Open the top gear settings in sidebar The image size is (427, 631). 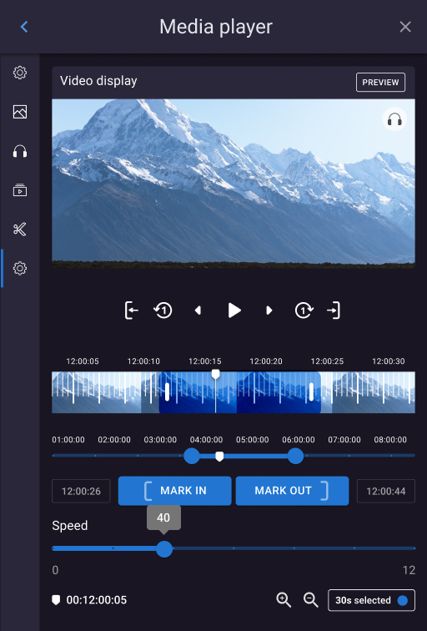tap(20, 73)
